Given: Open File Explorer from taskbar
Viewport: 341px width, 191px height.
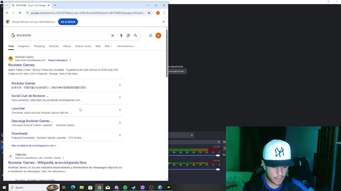Looking at the screenshot, I should pos(82,188).
